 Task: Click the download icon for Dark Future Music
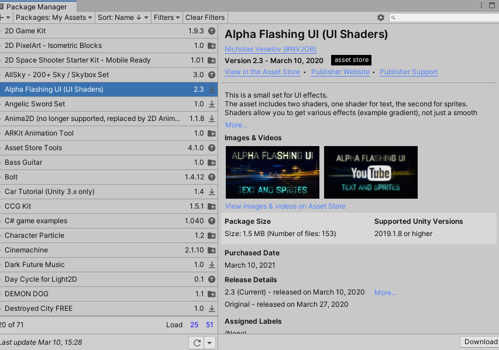point(212,265)
